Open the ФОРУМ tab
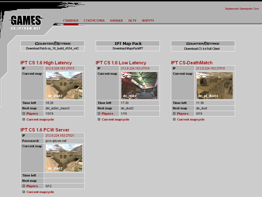 [148, 21]
